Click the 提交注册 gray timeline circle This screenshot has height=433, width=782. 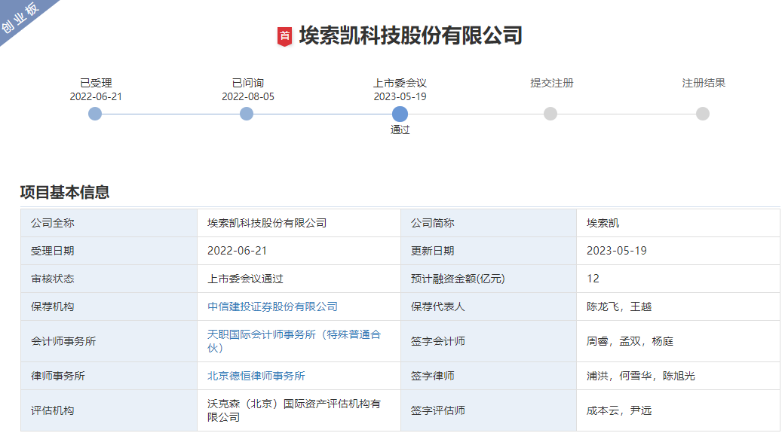click(550, 114)
